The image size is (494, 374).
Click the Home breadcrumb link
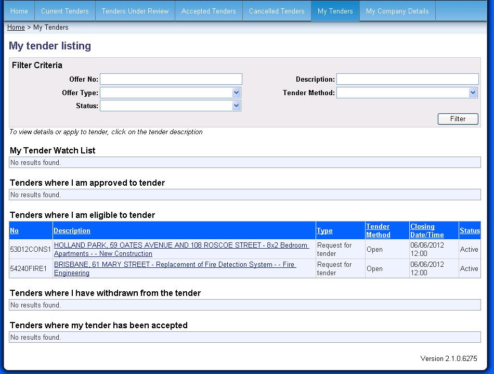(16, 28)
